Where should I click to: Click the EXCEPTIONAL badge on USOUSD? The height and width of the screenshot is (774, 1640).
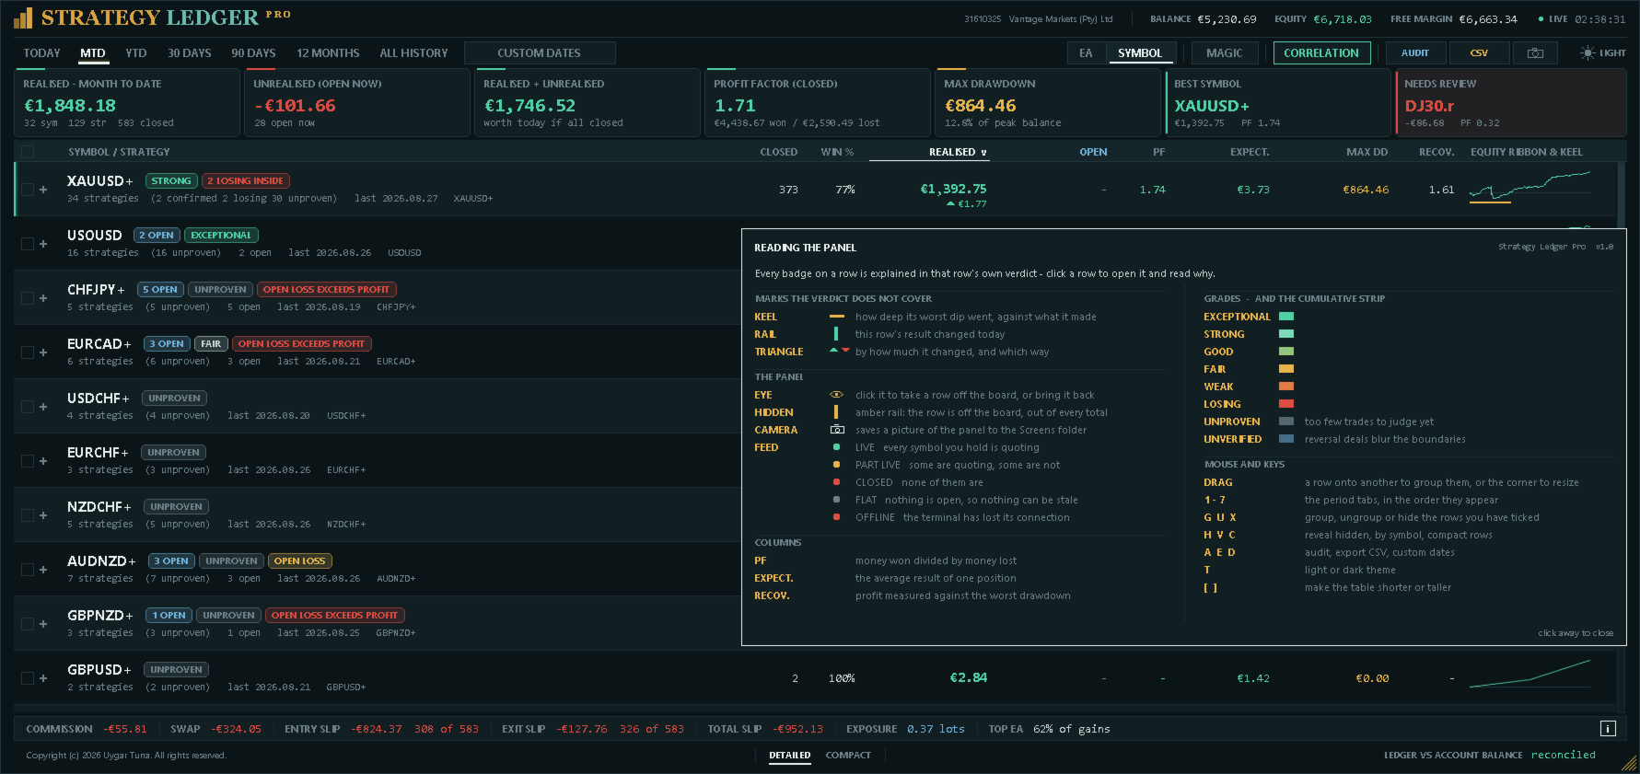tap(221, 236)
